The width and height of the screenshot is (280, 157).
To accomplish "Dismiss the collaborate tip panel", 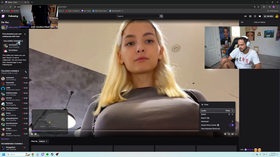I will point(25,34).
